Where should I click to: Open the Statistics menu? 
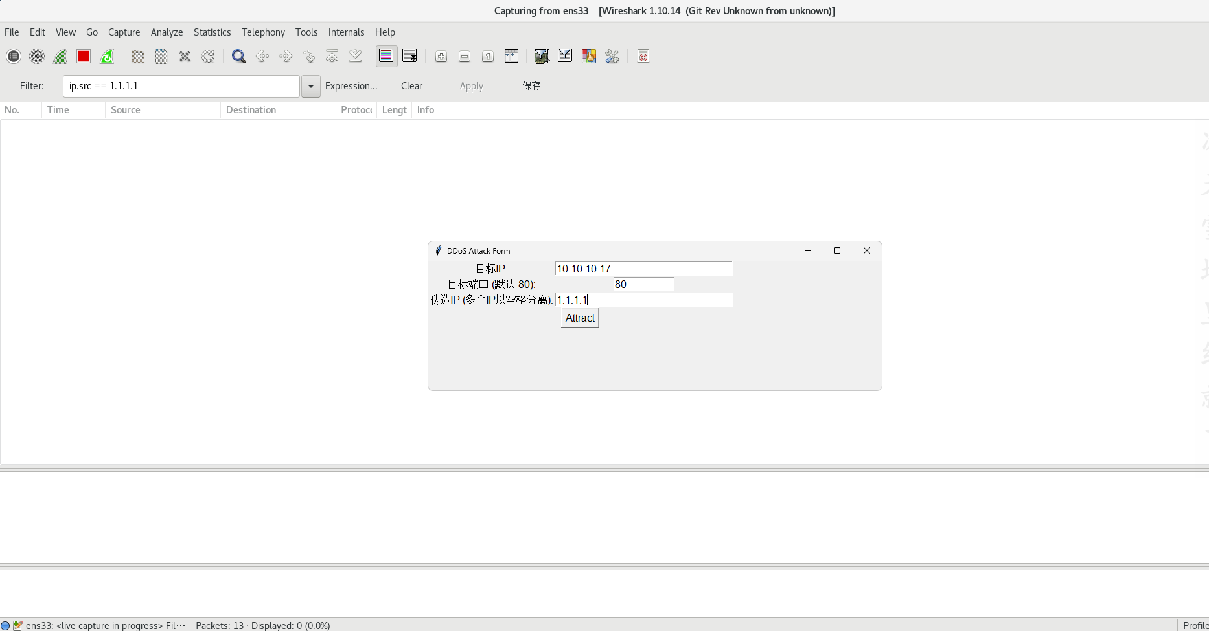coord(212,32)
